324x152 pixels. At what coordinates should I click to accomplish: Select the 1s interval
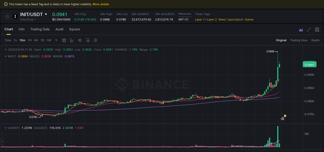coord(15,40)
